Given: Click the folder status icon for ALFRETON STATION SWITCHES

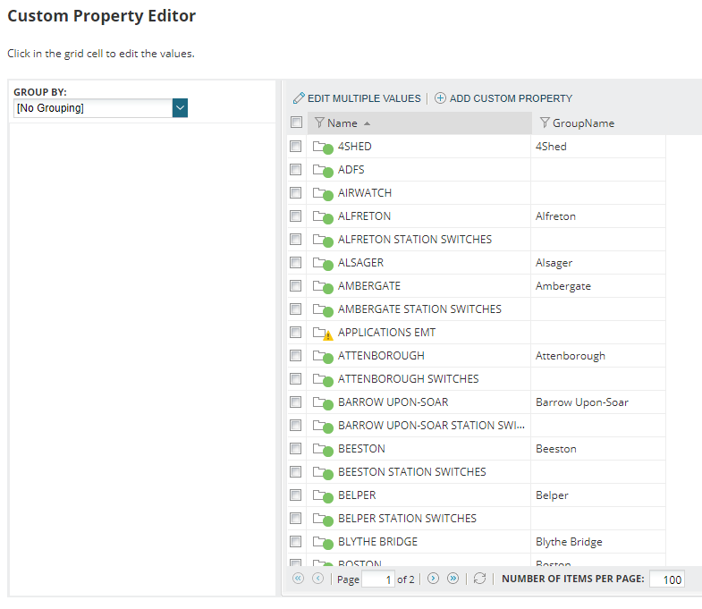Looking at the screenshot, I should 323,240.
